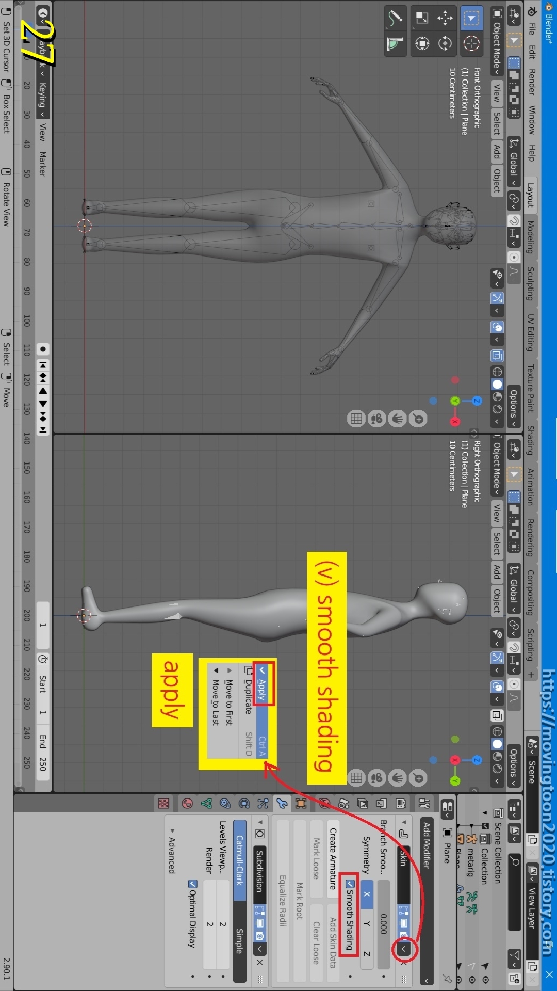Open the Object properties tab (orange square)
The width and height of the screenshot is (557, 991).
coord(301,803)
